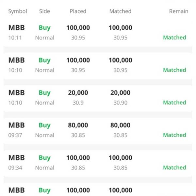This screenshot has width=196, height=196.
Task: Tap Matched status of the 09:34 order
Action: tap(174, 168)
